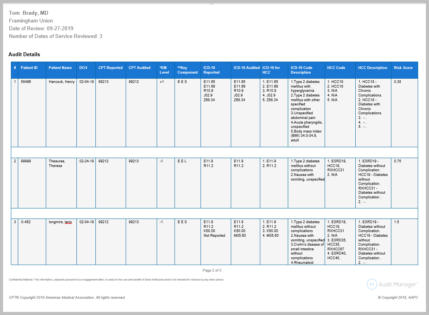Click the **Key Component column header
This screenshot has height=315, width=429.
(187, 70)
